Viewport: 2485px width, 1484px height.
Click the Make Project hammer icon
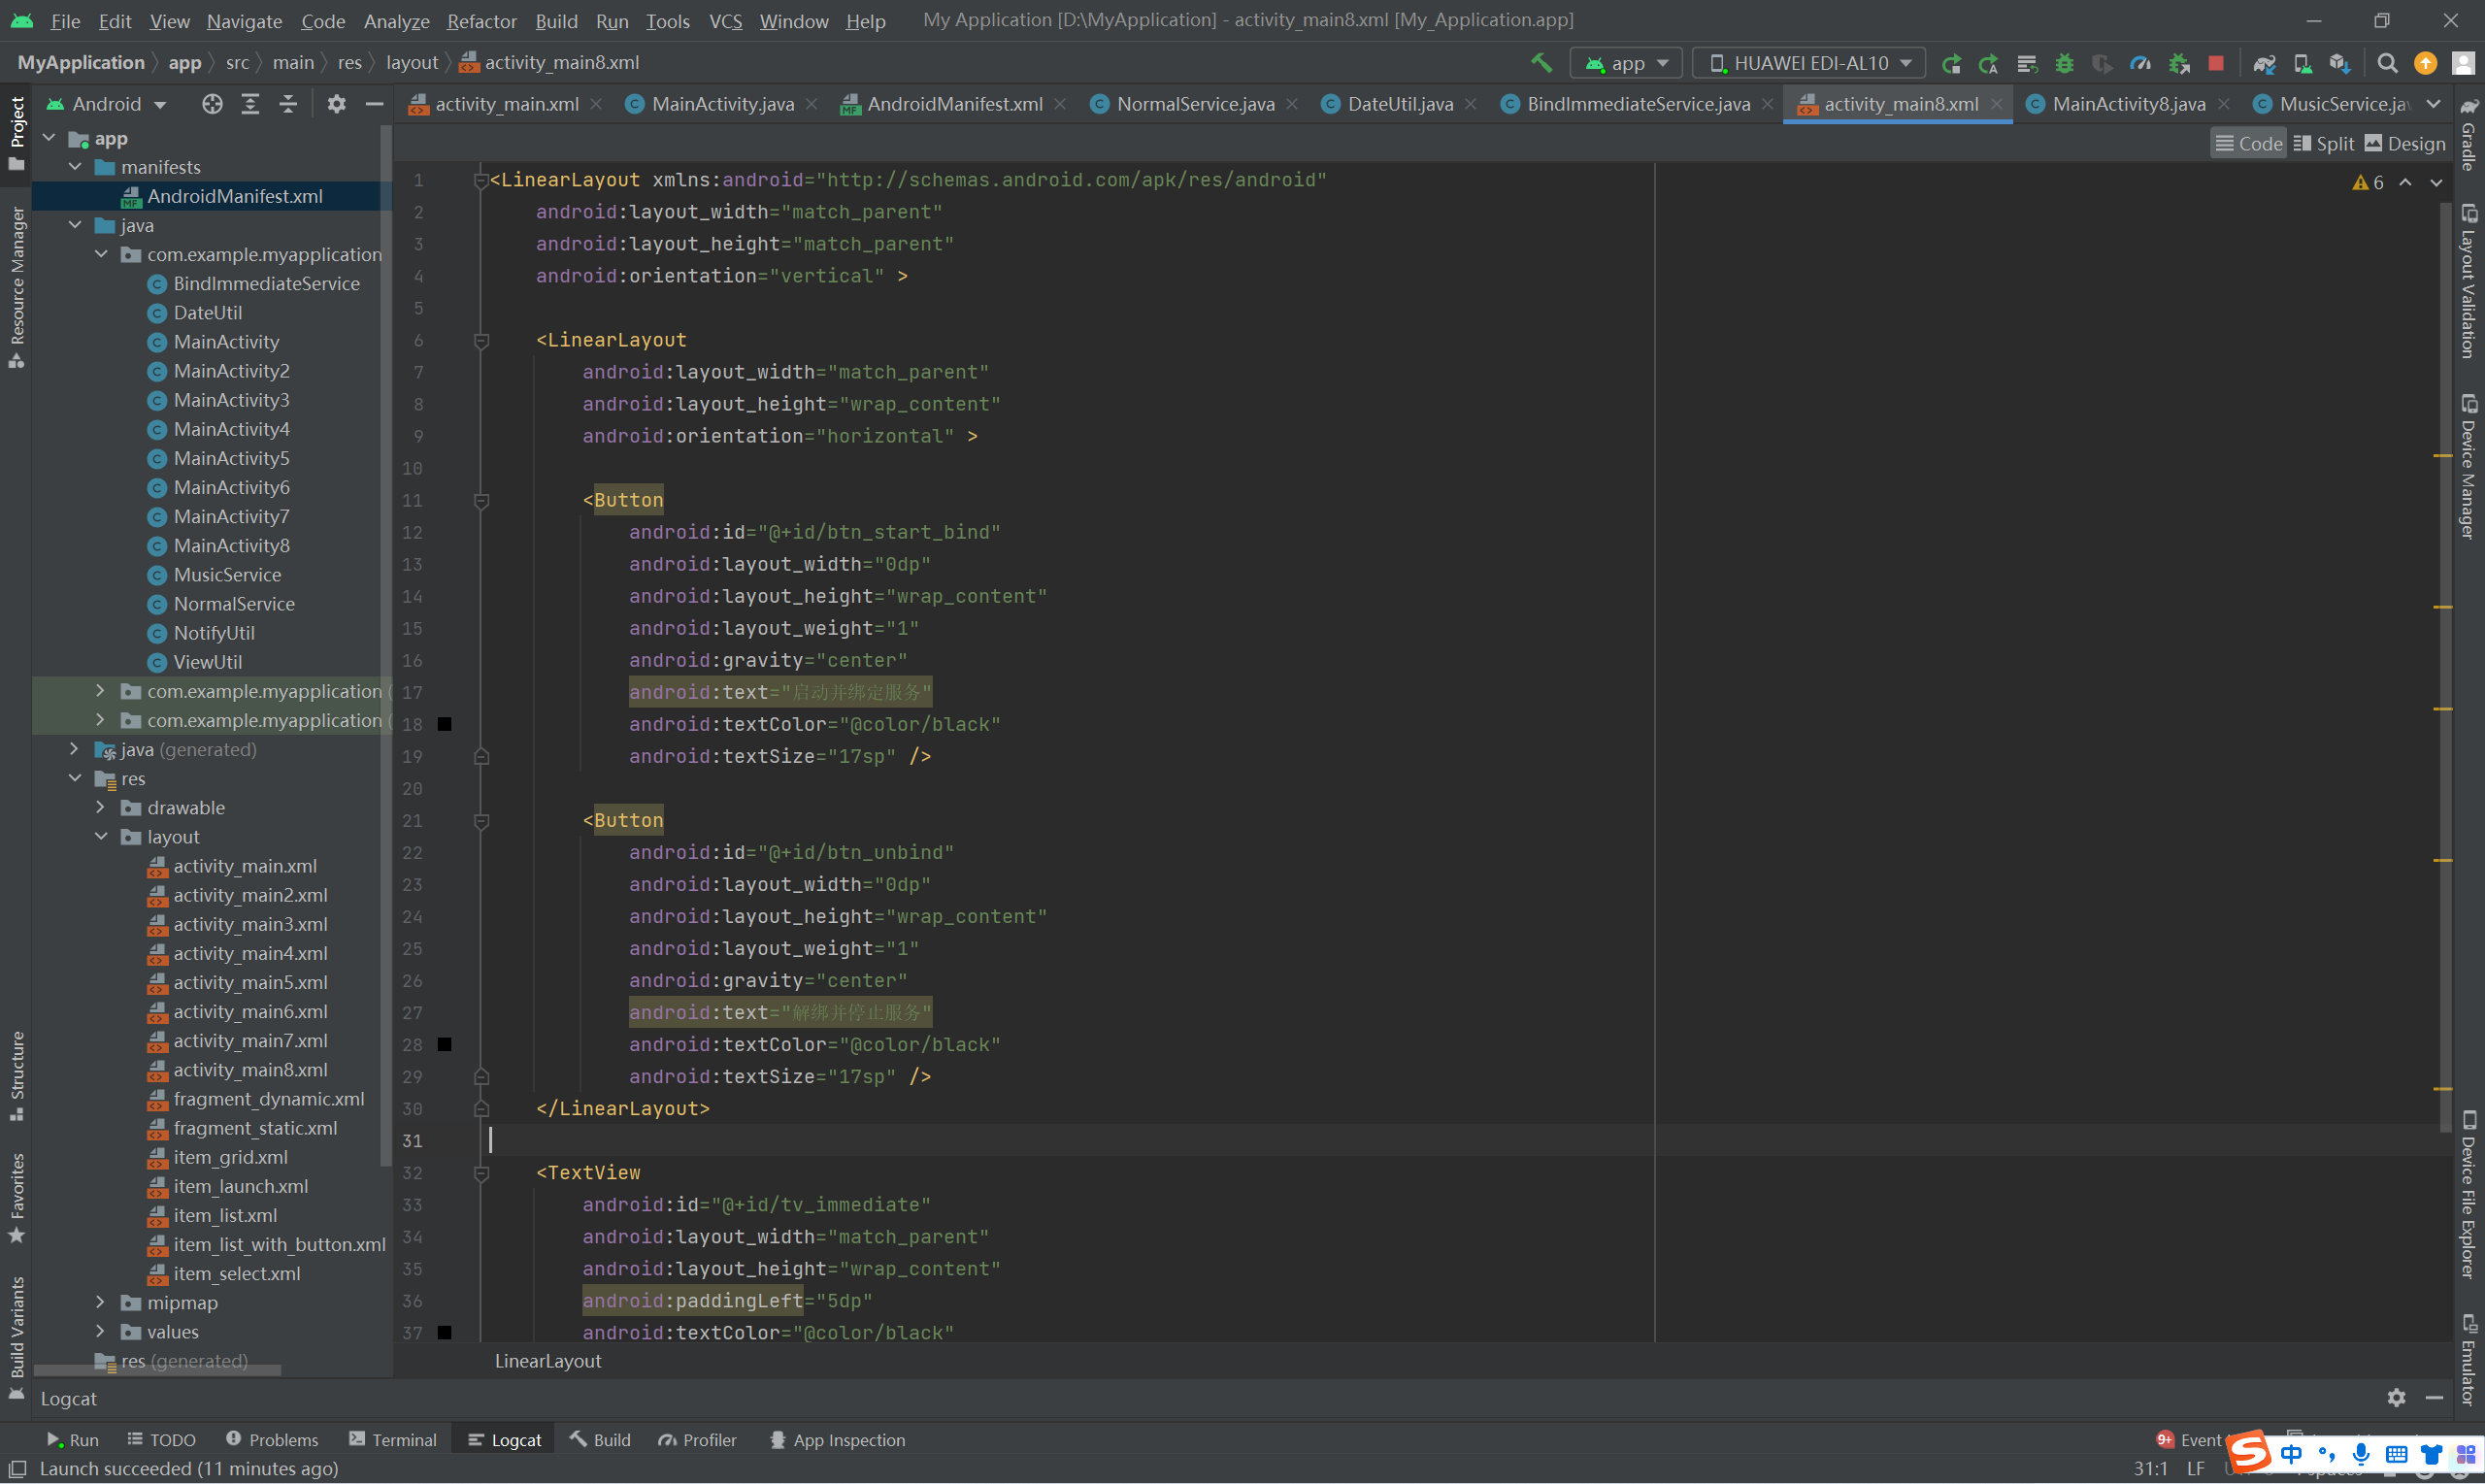click(x=1541, y=63)
